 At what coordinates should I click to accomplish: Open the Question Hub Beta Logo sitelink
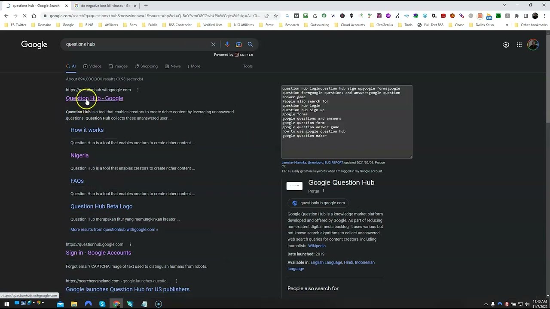pyautogui.click(x=101, y=206)
